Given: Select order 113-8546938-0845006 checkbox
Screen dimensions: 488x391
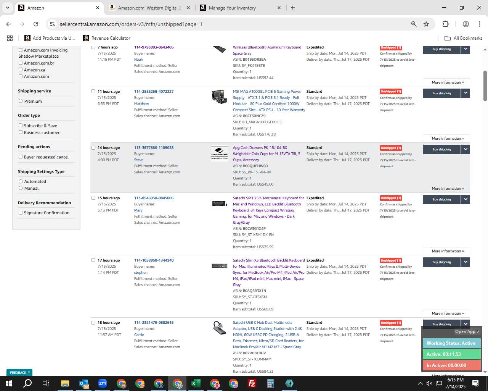Looking at the screenshot, I should 93,198.
